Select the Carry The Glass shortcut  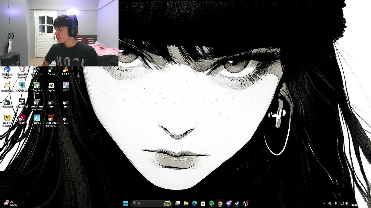tap(37, 89)
